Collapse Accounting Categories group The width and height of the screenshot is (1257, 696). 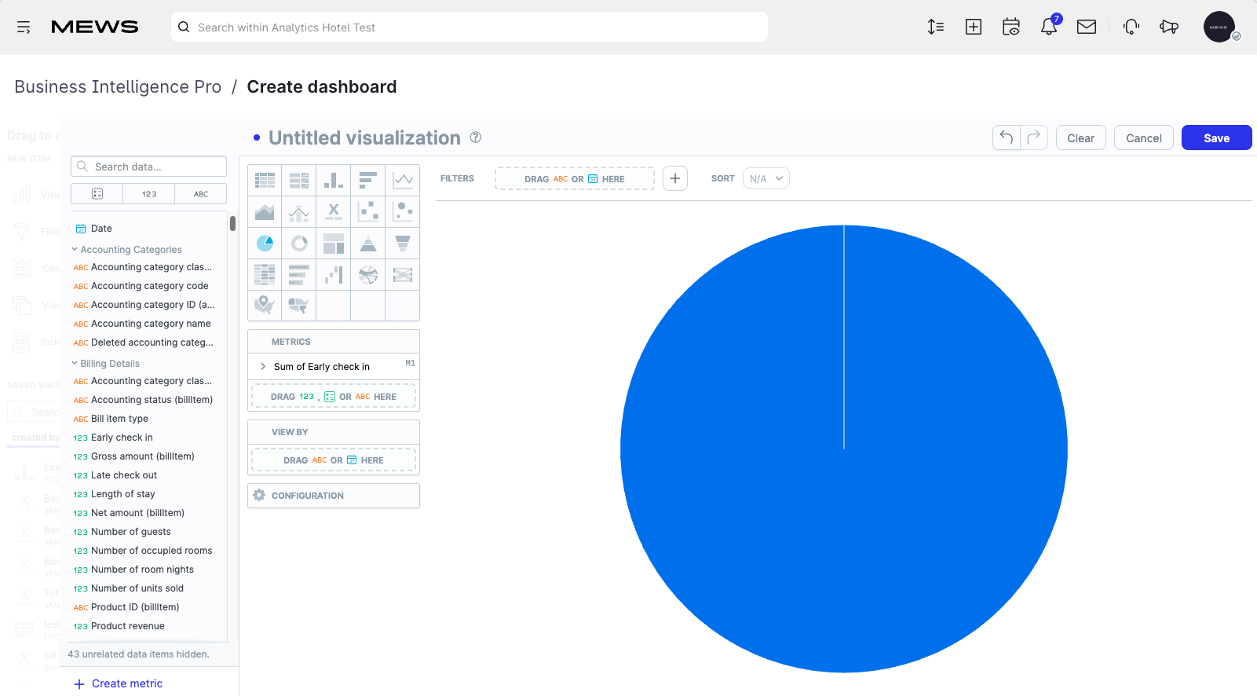[x=126, y=250]
